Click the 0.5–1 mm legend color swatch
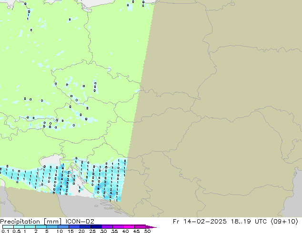 click(19, 227)
